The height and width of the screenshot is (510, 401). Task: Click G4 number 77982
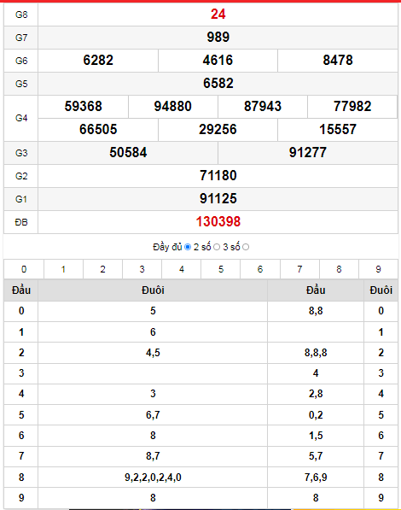[x=352, y=107]
